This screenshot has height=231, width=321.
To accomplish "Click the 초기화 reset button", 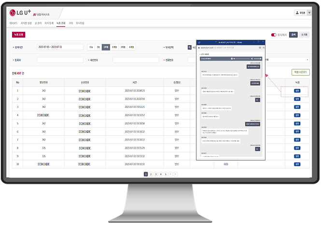I will (304, 35).
